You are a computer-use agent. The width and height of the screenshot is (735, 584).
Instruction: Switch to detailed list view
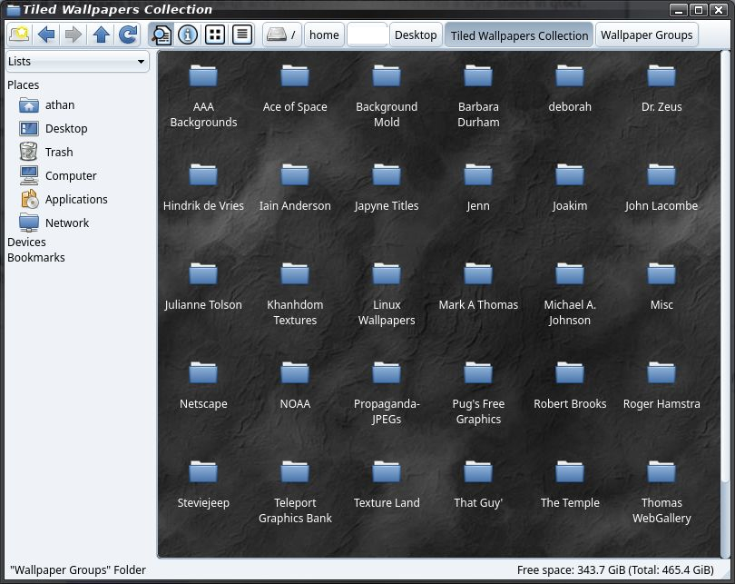(242, 35)
